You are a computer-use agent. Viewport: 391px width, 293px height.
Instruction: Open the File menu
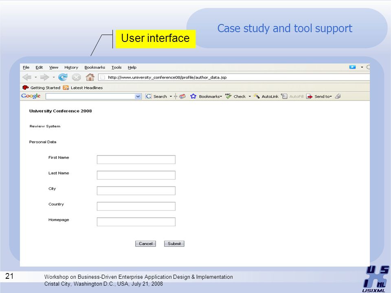point(26,67)
